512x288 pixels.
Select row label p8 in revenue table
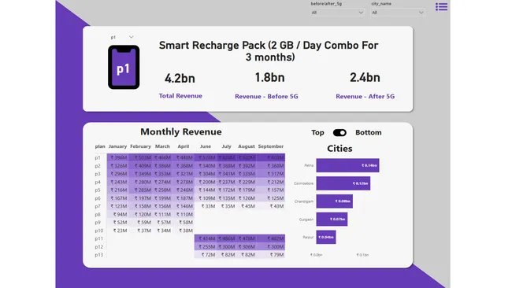point(98,215)
